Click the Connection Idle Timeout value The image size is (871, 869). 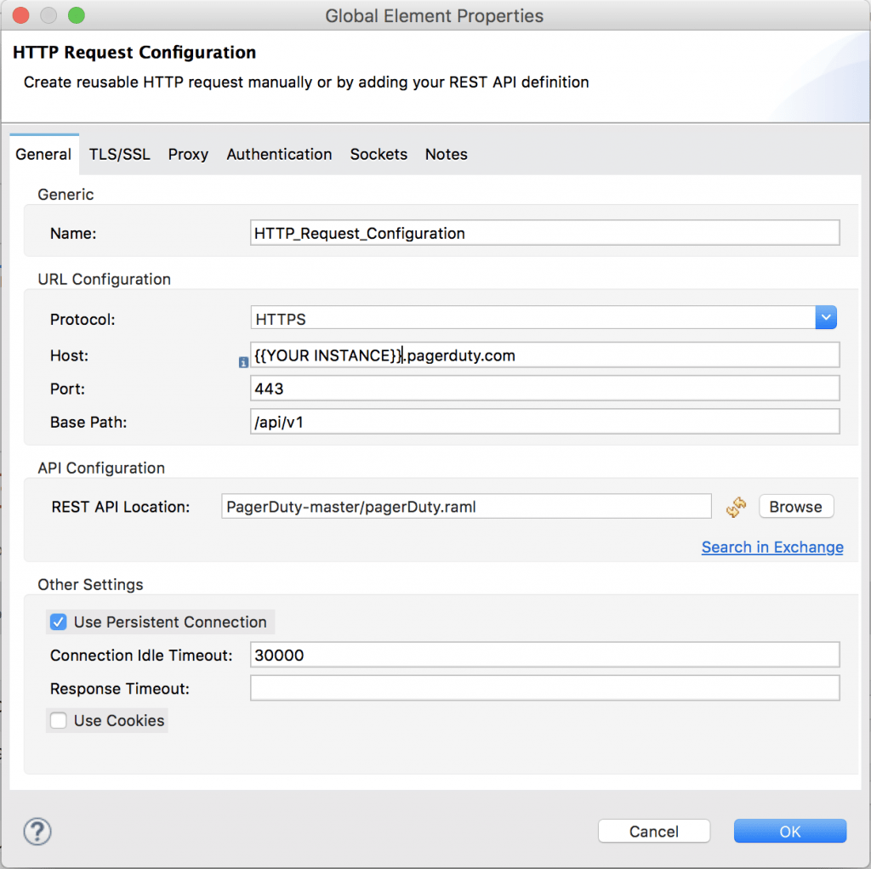pos(544,655)
